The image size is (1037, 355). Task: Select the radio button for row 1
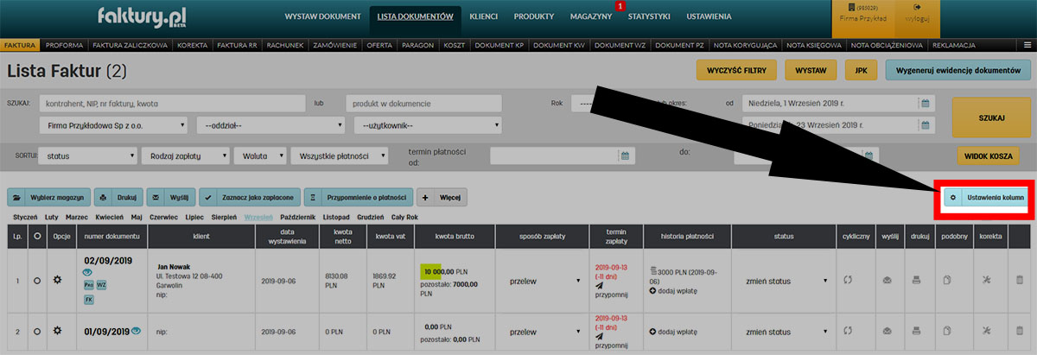click(x=36, y=280)
